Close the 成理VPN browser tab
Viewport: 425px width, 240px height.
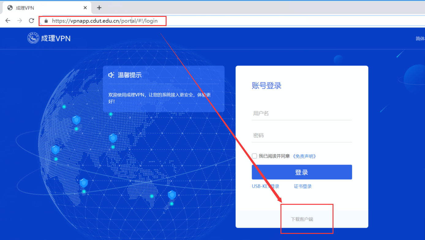(x=85, y=8)
